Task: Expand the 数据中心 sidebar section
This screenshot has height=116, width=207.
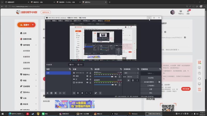Action: point(36,74)
